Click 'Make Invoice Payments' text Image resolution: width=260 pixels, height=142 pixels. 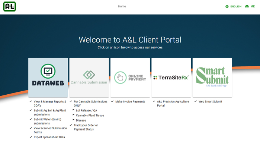[130, 101]
